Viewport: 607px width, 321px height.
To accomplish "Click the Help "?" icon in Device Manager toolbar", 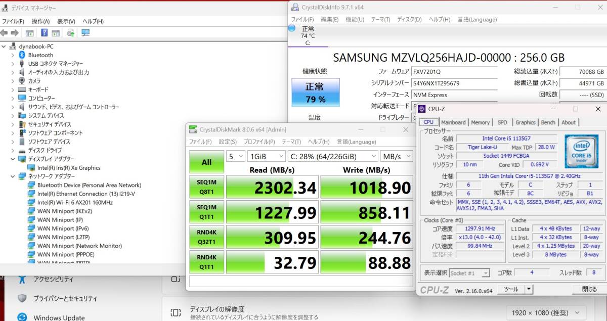I will pyautogui.click(x=45, y=32).
